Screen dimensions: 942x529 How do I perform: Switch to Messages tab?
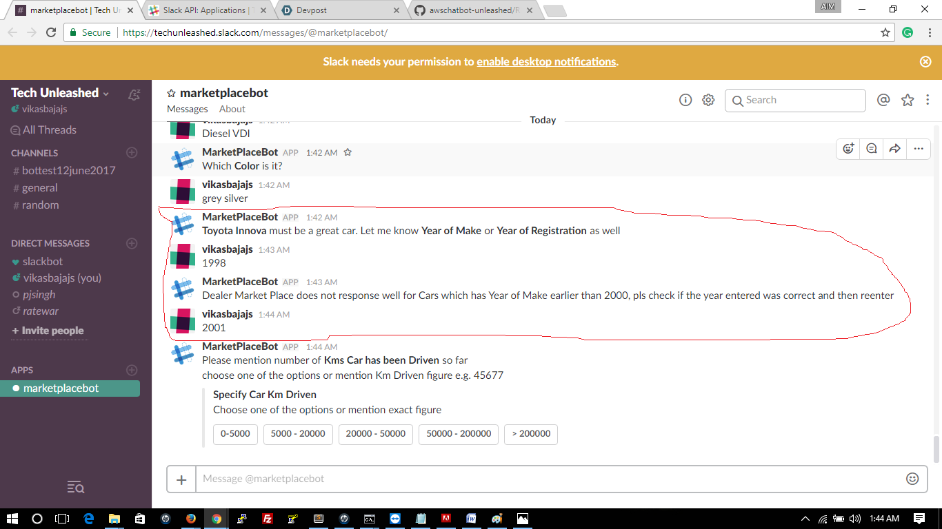(187, 109)
